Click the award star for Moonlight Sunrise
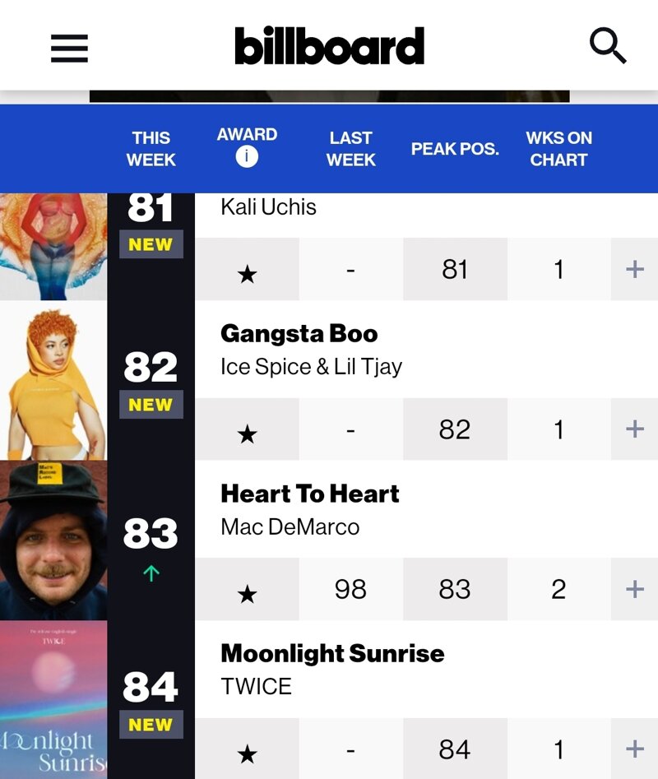The width and height of the screenshot is (658, 779). 248,754
